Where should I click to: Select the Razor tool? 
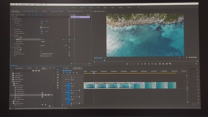coord(58,77)
